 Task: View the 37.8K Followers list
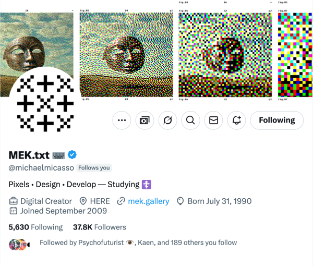[x=99, y=227]
